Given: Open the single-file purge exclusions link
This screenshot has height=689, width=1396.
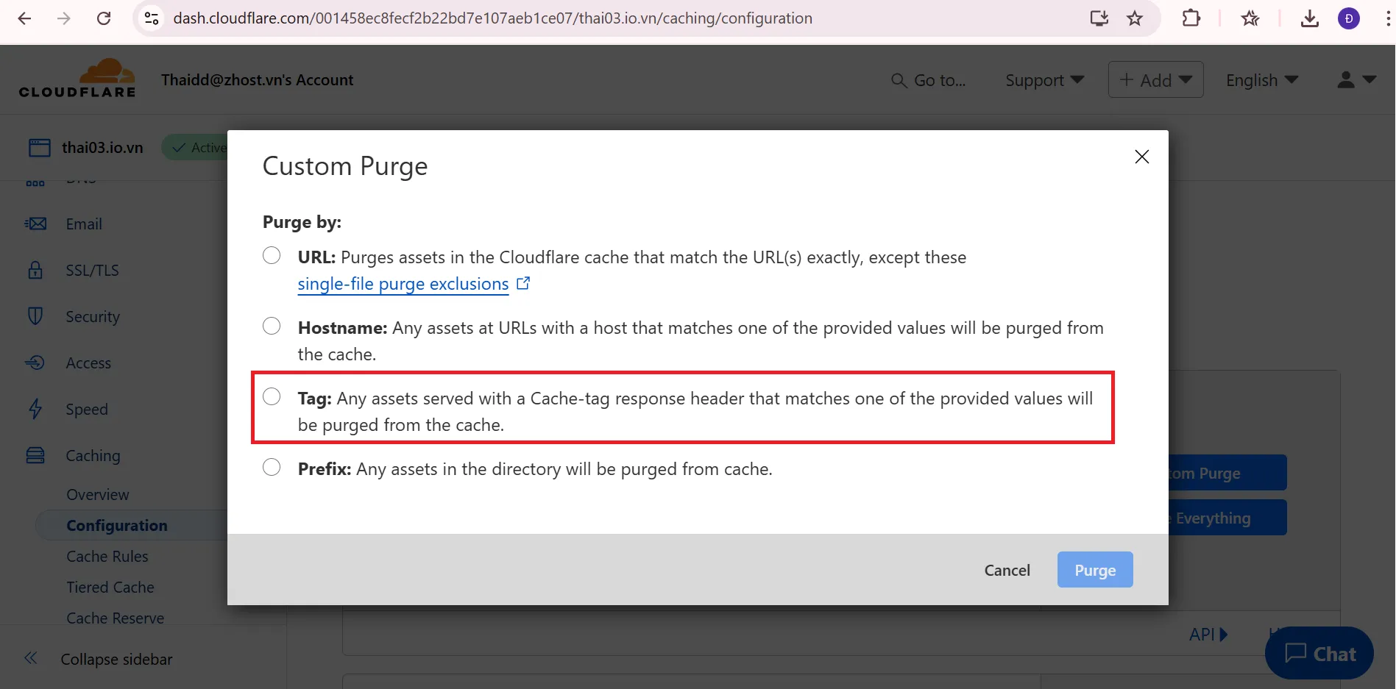Looking at the screenshot, I should (403, 284).
